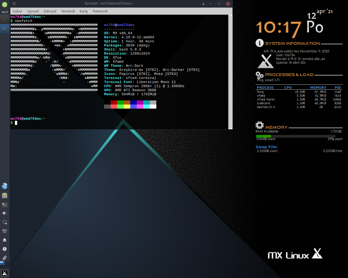
Task: Launch the web browser globe icon
Action: (x=5, y=186)
